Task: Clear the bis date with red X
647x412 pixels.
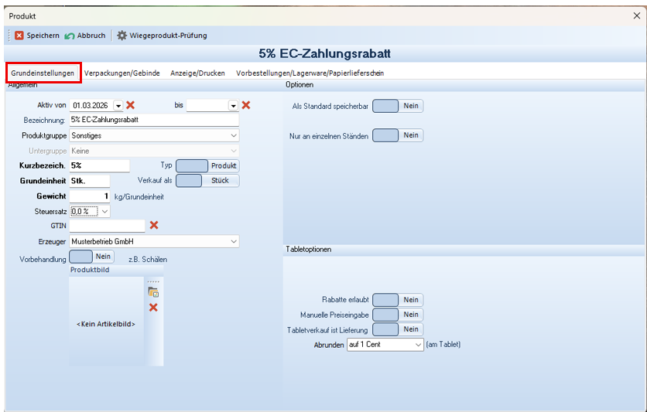Action: point(246,105)
